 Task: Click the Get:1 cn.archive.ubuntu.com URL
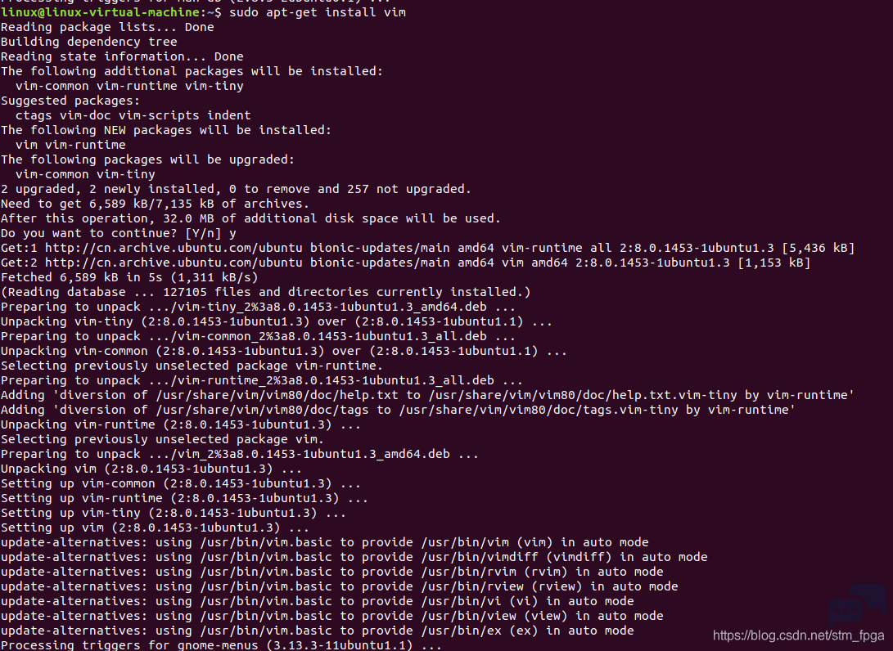coord(174,248)
